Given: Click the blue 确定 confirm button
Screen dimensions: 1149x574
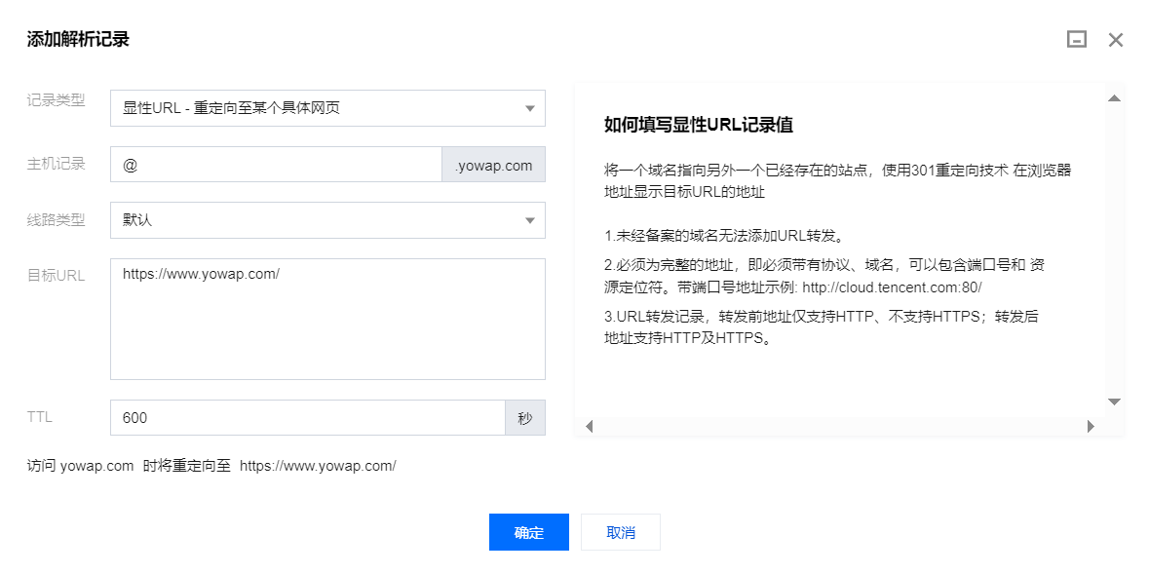Looking at the screenshot, I should 528,532.
